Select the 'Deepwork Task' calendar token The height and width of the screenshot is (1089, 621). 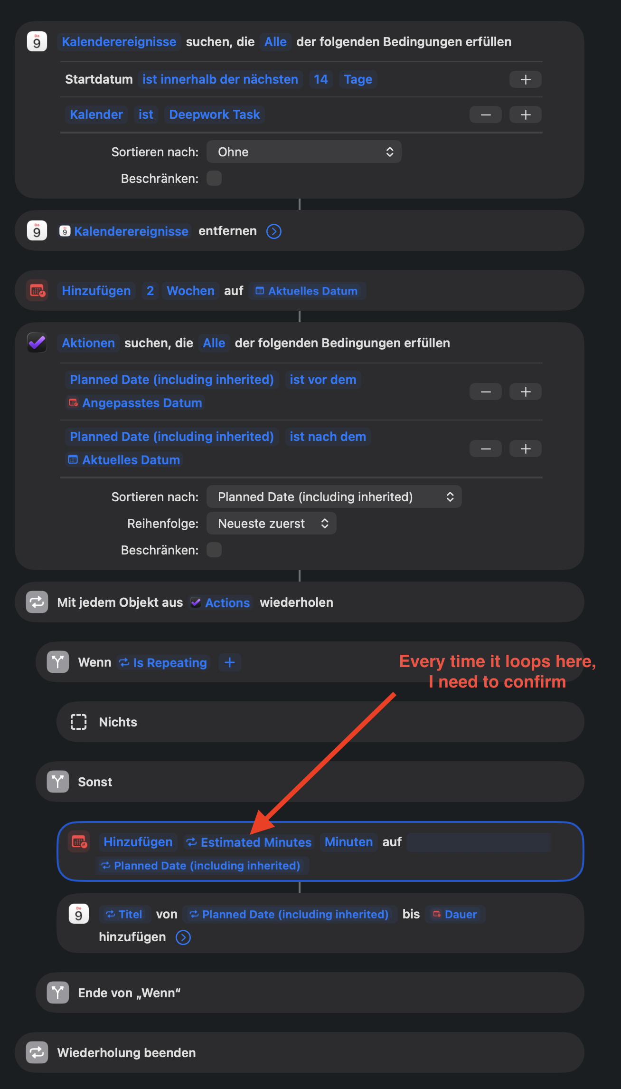pos(215,115)
